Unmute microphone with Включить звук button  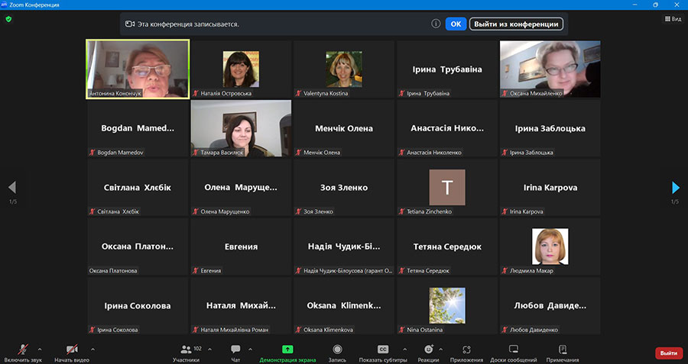(21, 350)
